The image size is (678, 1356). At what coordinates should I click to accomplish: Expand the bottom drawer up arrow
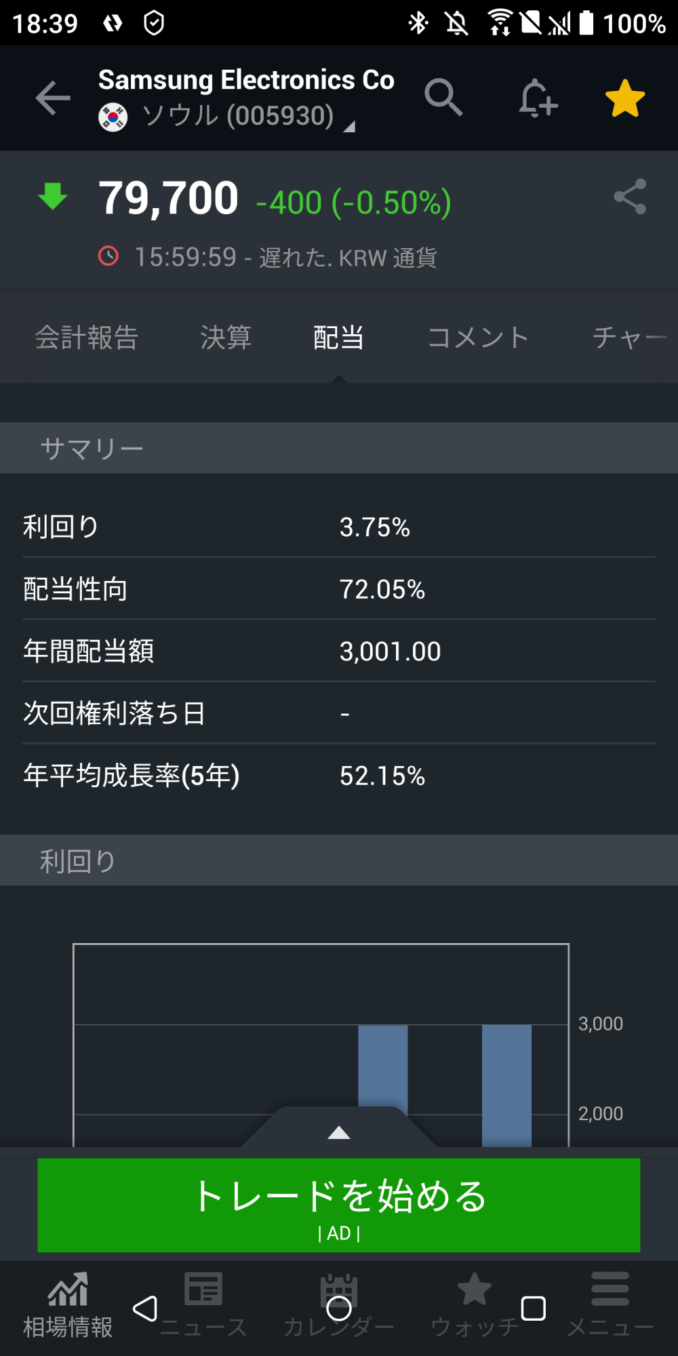pyautogui.click(x=339, y=1132)
